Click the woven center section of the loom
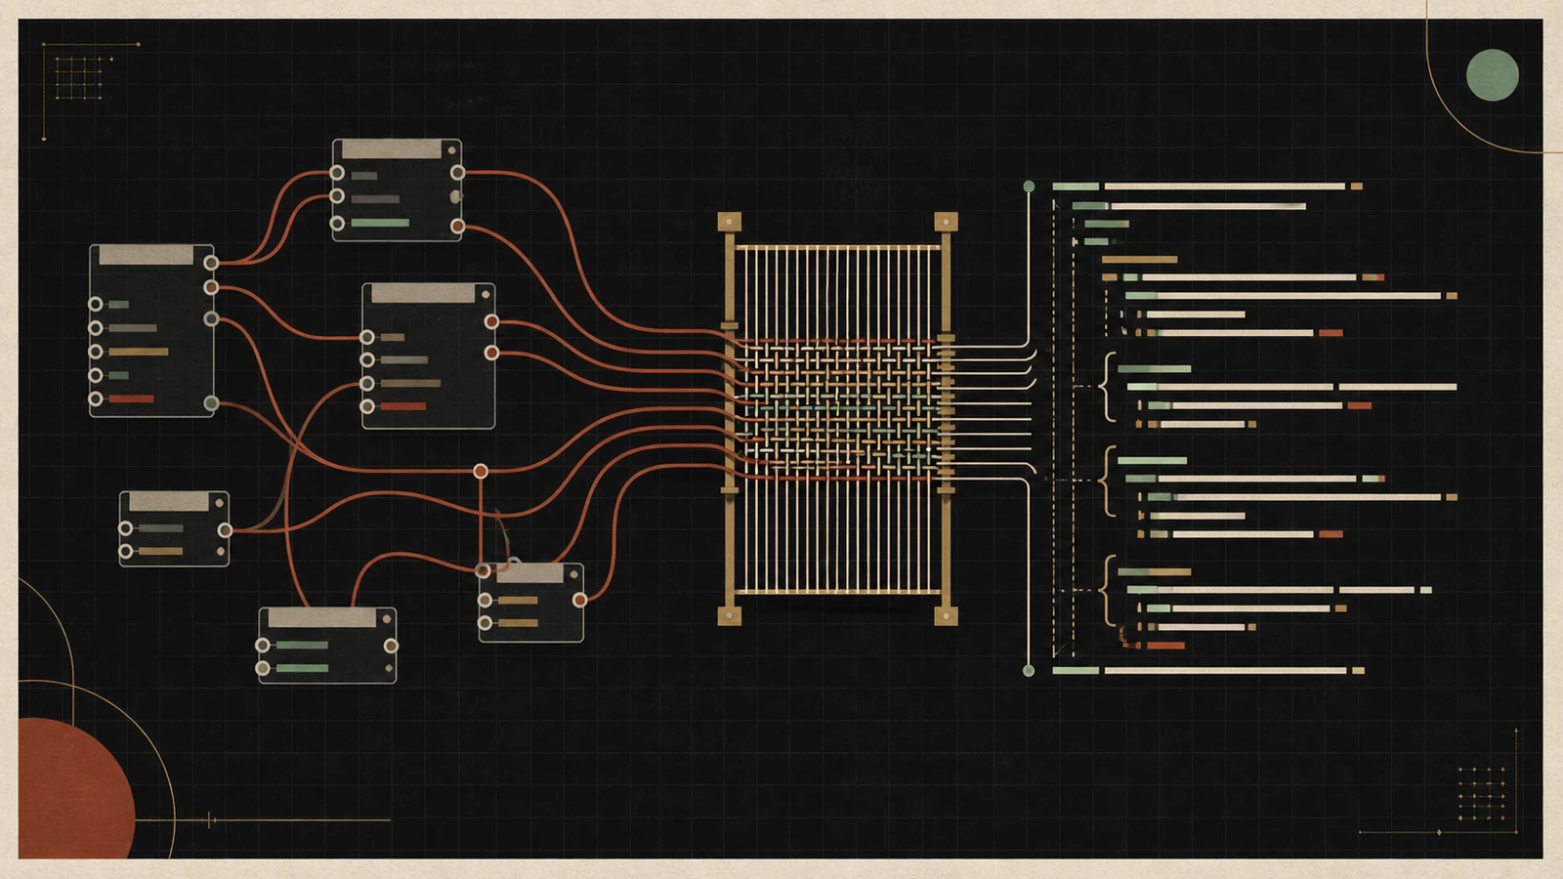This screenshot has height=879, width=1563. (x=837, y=410)
